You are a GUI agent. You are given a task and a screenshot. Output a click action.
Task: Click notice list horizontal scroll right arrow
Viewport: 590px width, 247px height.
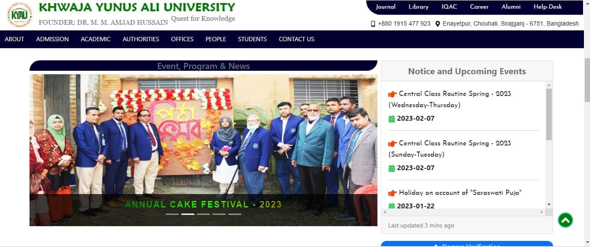coord(542,212)
